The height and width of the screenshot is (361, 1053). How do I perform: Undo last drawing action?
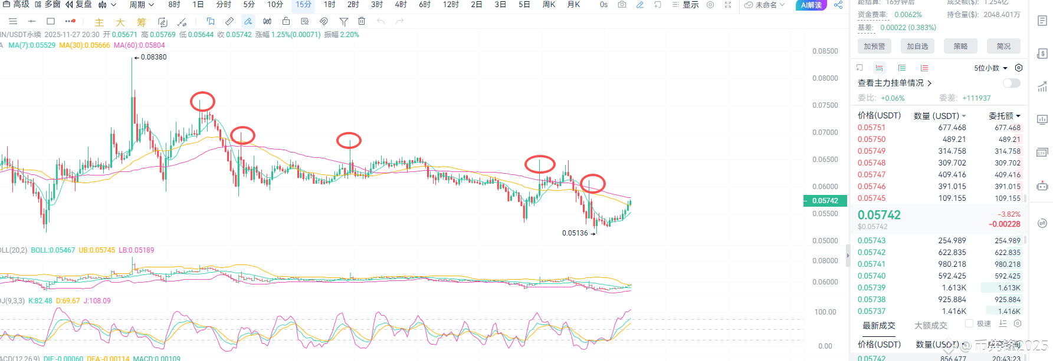(381, 21)
